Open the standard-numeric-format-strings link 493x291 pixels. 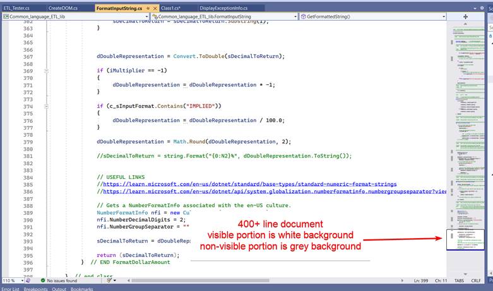click(x=250, y=184)
